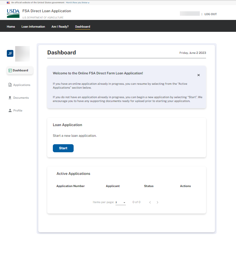
Task: Open Applications label in the left sidebar
Action: [x=22, y=85]
